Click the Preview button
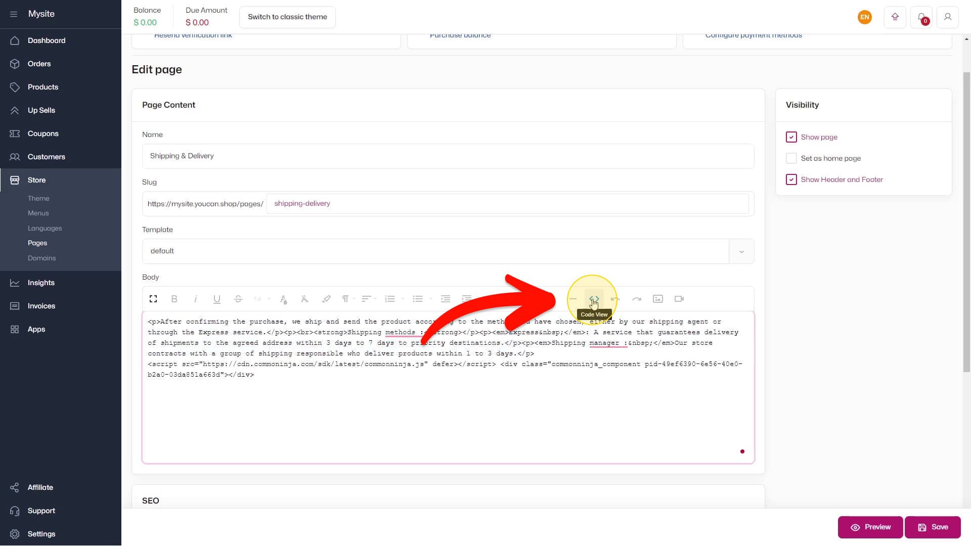Screen dimensions: 971x546 (870, 527)
